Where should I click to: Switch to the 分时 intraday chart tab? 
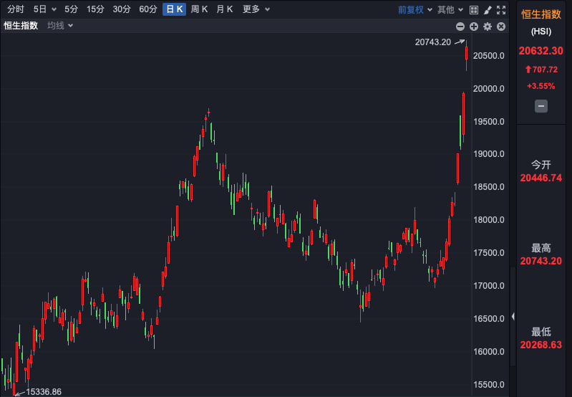point(15,9)
